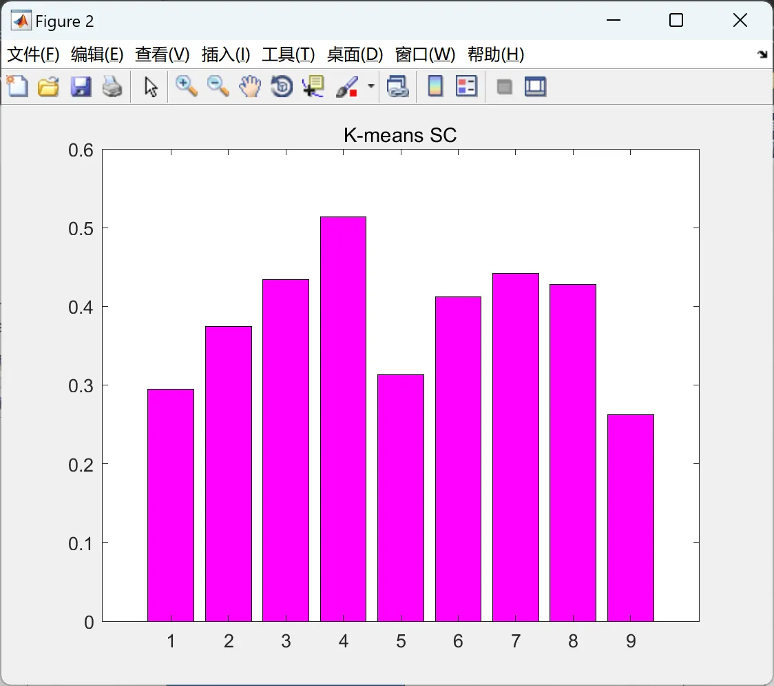This screenshot has height=686, width=774.
Task: Show plot tools and dock figure
Action: (536, 86)
